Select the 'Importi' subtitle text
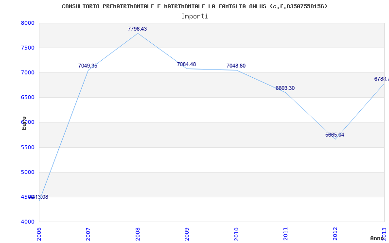The image size is (389, 243). [x=194, y=17]
